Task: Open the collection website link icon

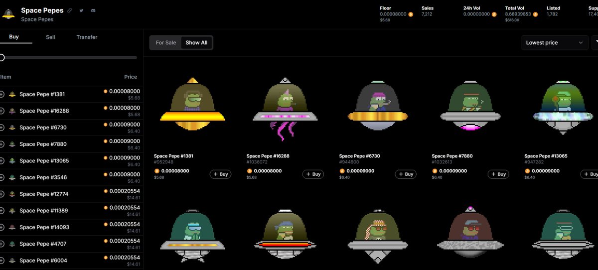Action: coord(70,10)
